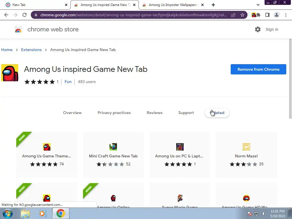
Task: Open the volume speaker tray icon
Action: 263,214
